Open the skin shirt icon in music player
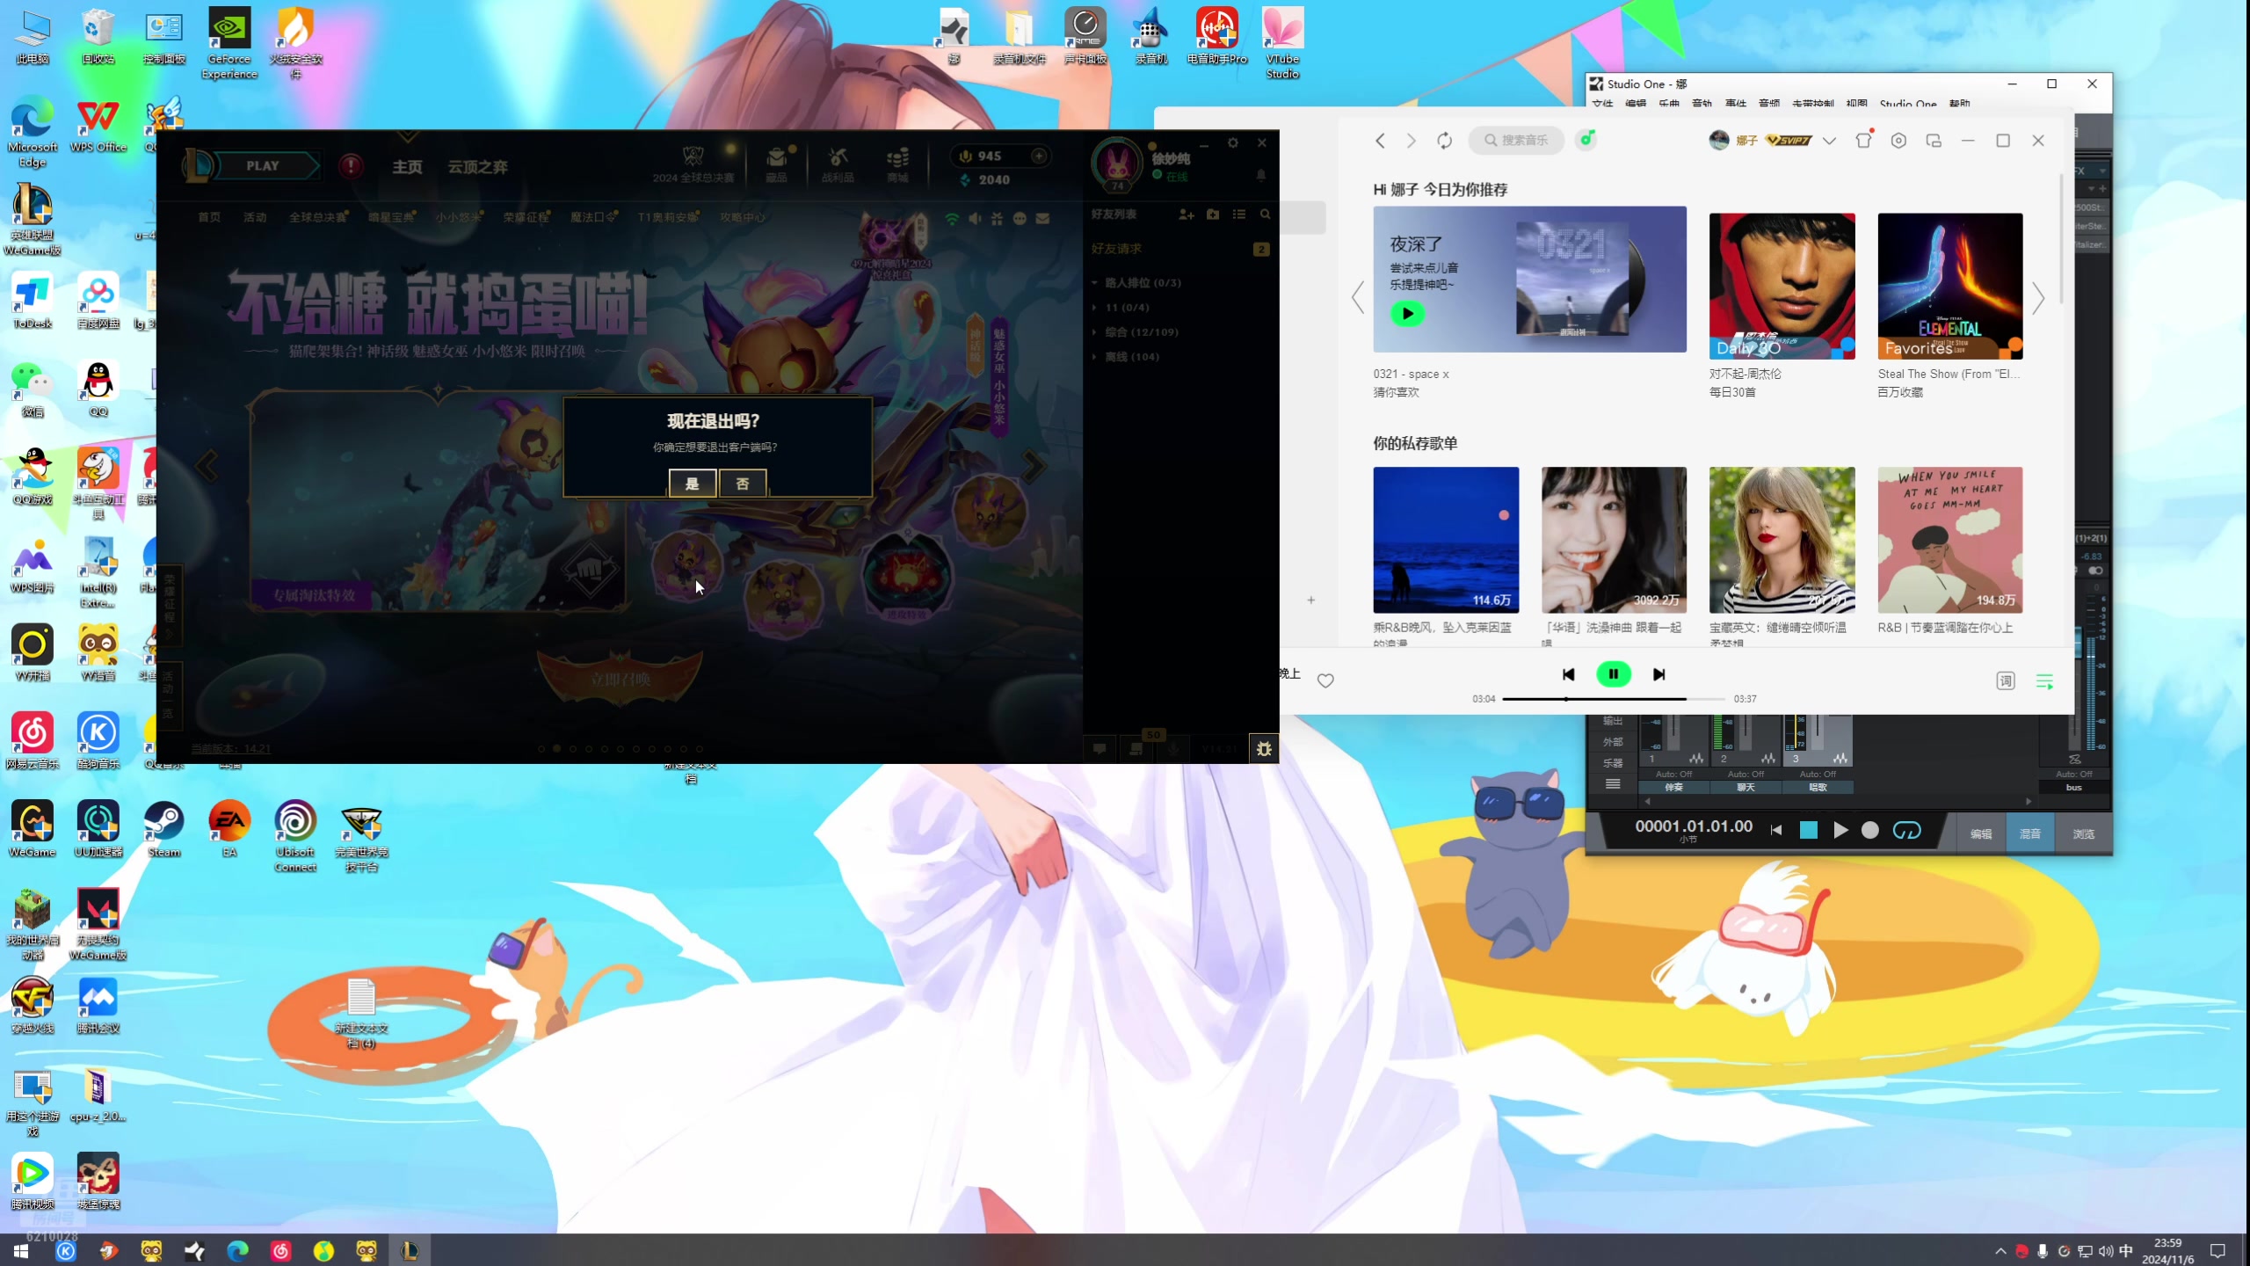This screenshot has height=1266, width=2250. pos(1863,140)
